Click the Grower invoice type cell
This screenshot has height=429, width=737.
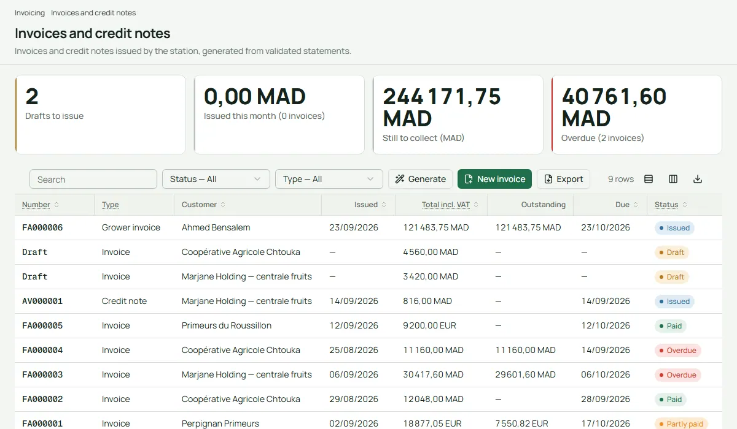(x=131, y=227)
